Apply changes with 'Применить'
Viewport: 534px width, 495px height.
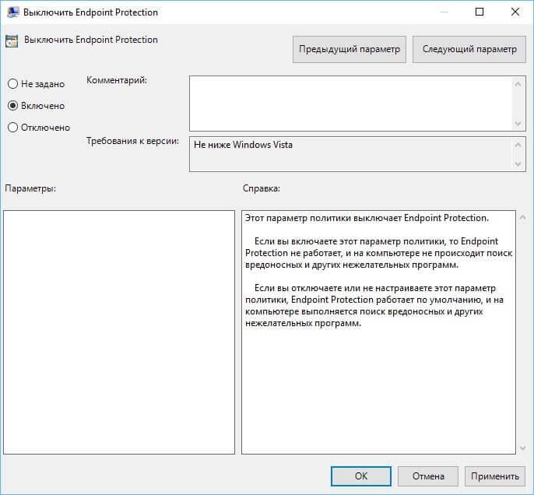click(495, 476)
